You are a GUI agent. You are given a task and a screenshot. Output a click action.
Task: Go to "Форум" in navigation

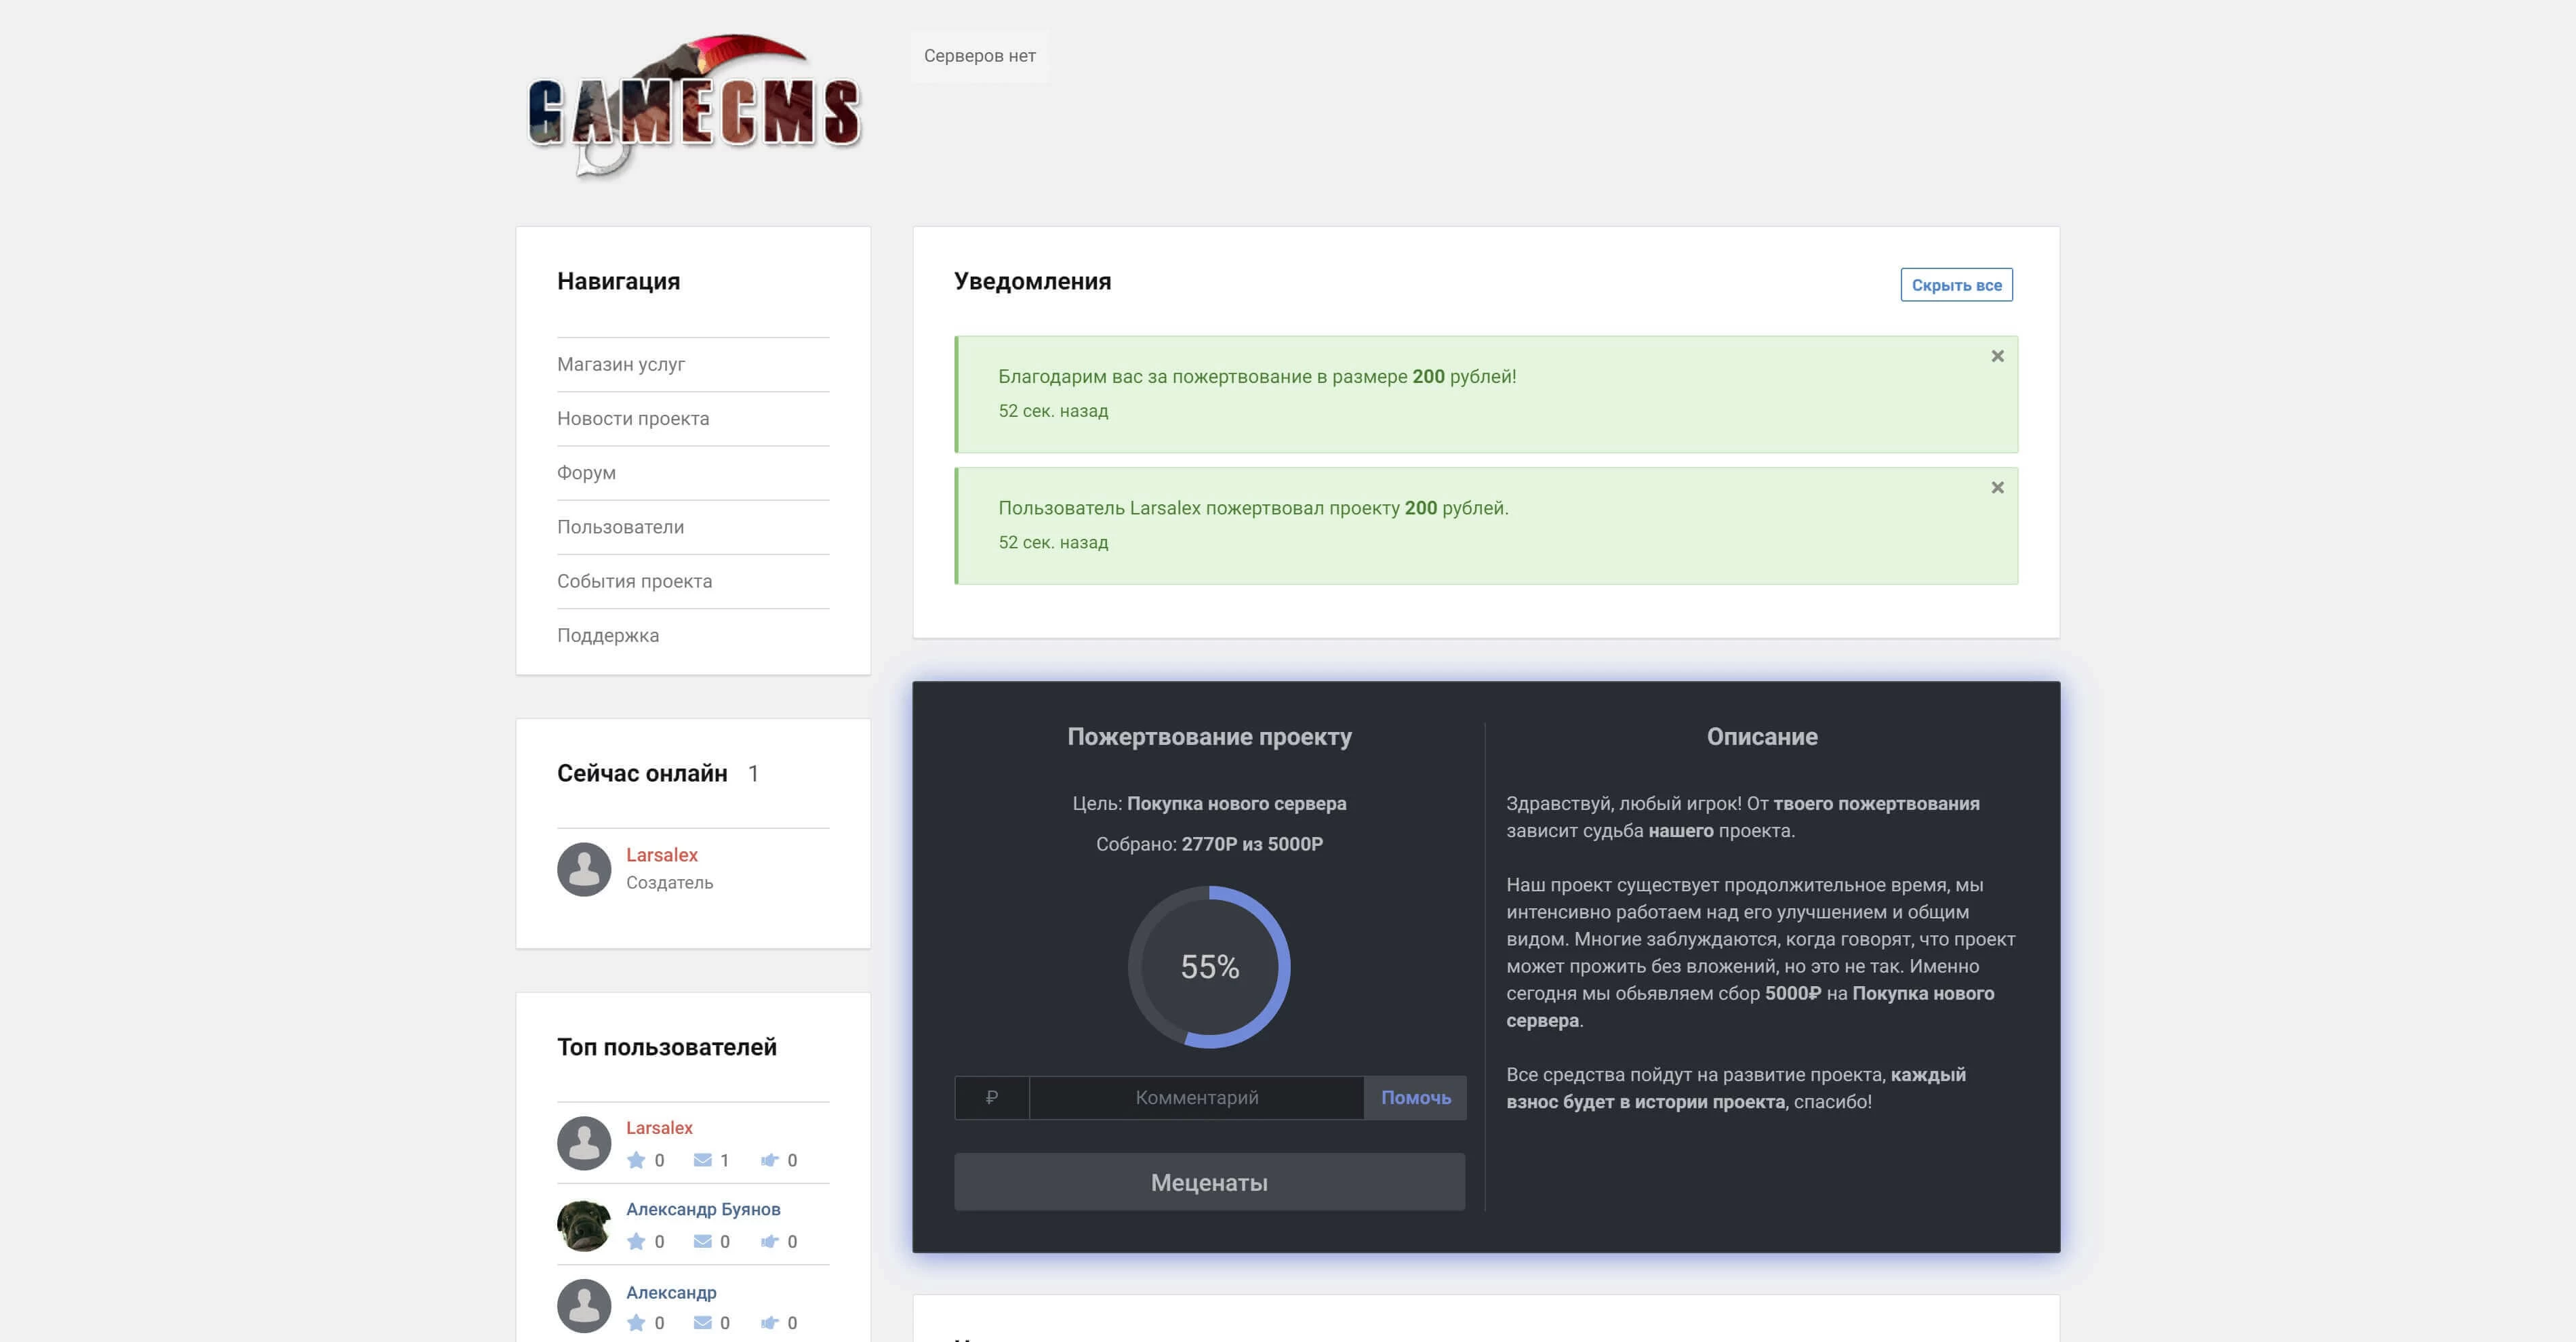(586, 473)
